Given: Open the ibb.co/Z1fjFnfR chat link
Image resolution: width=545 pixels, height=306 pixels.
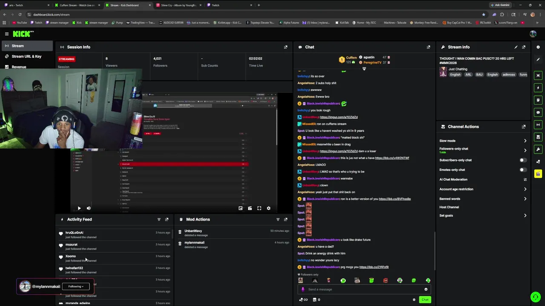Looking at the screenshot, I should pyautogui.click(x=374, y=267).
